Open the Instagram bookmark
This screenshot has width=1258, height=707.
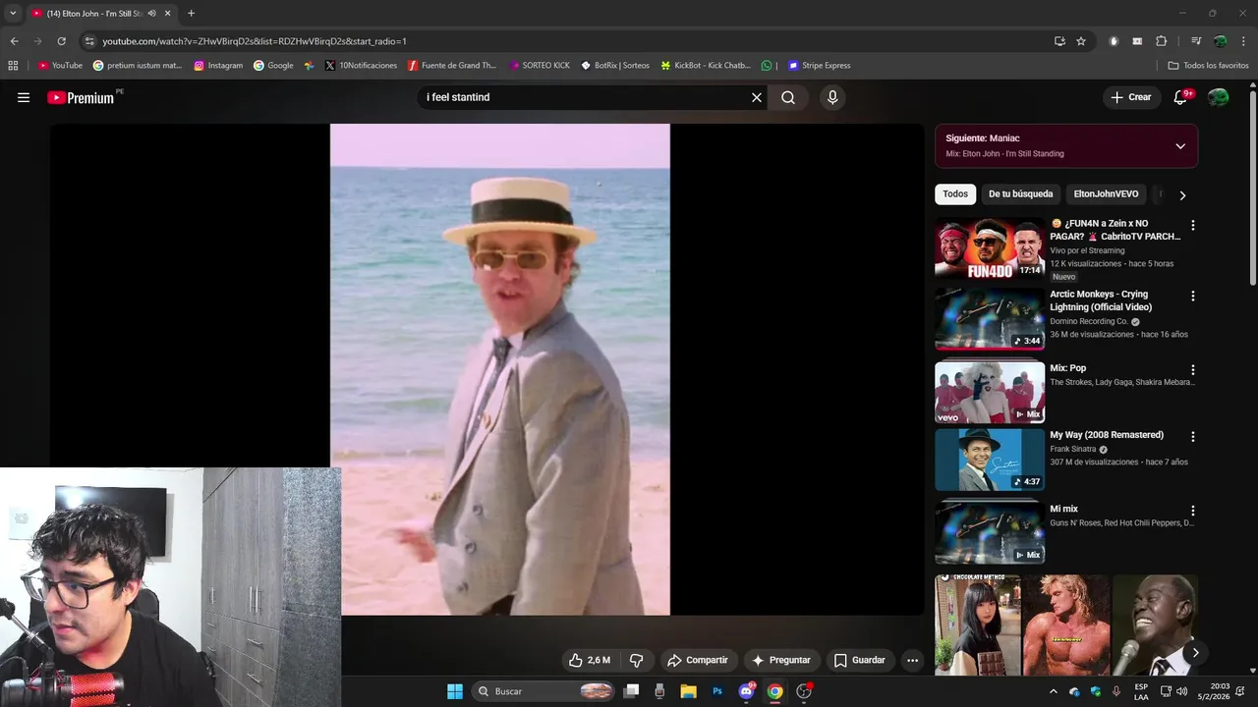click(x=218, y=66)
